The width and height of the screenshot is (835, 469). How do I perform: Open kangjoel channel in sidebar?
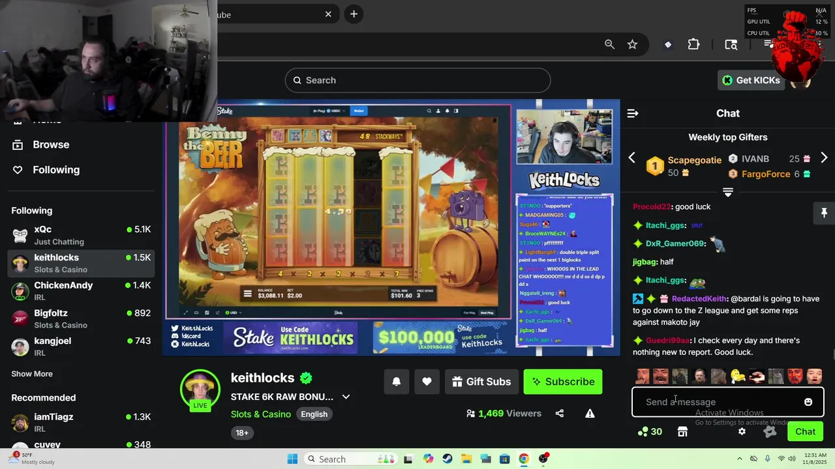(82, 347)
